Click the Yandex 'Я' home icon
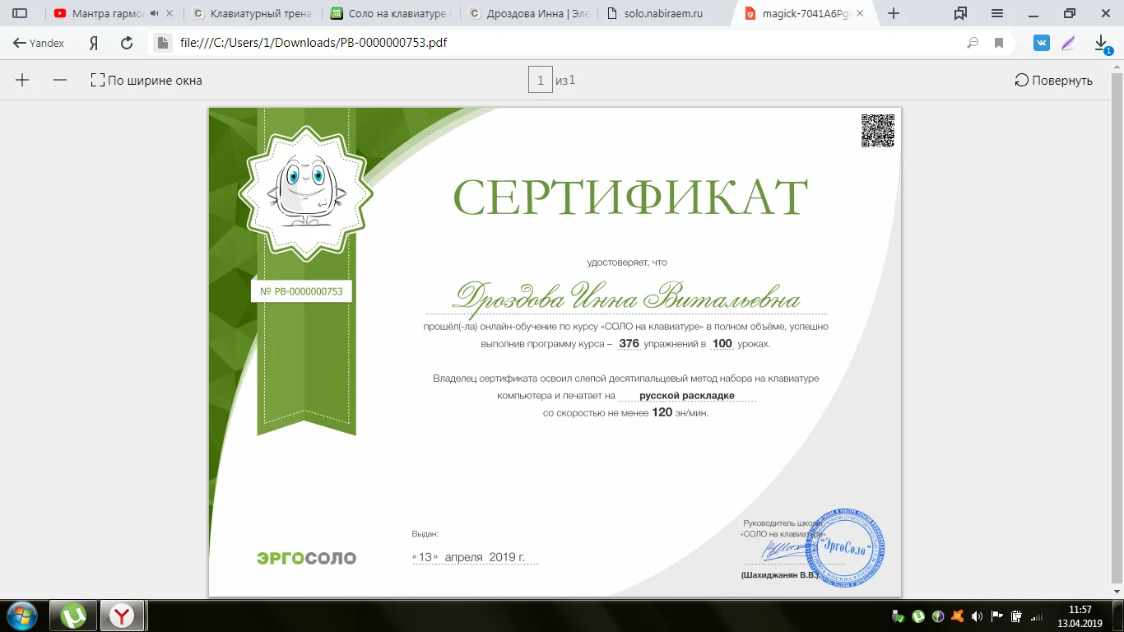Viewport: 1124px width, 632px height. [x=94, y=44]
